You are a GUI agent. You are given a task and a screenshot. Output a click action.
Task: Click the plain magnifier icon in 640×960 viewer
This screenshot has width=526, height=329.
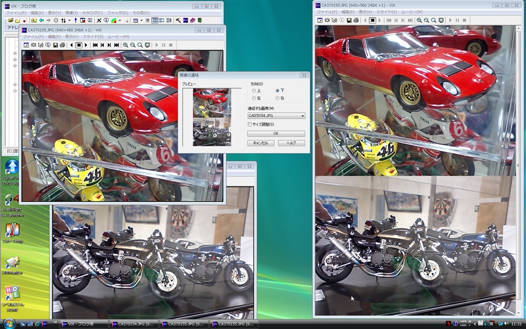point(434,21)
